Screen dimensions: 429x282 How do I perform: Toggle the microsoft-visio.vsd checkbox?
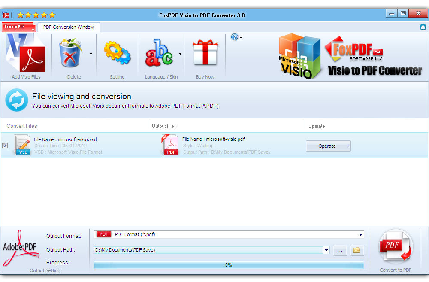click(5, 146)
